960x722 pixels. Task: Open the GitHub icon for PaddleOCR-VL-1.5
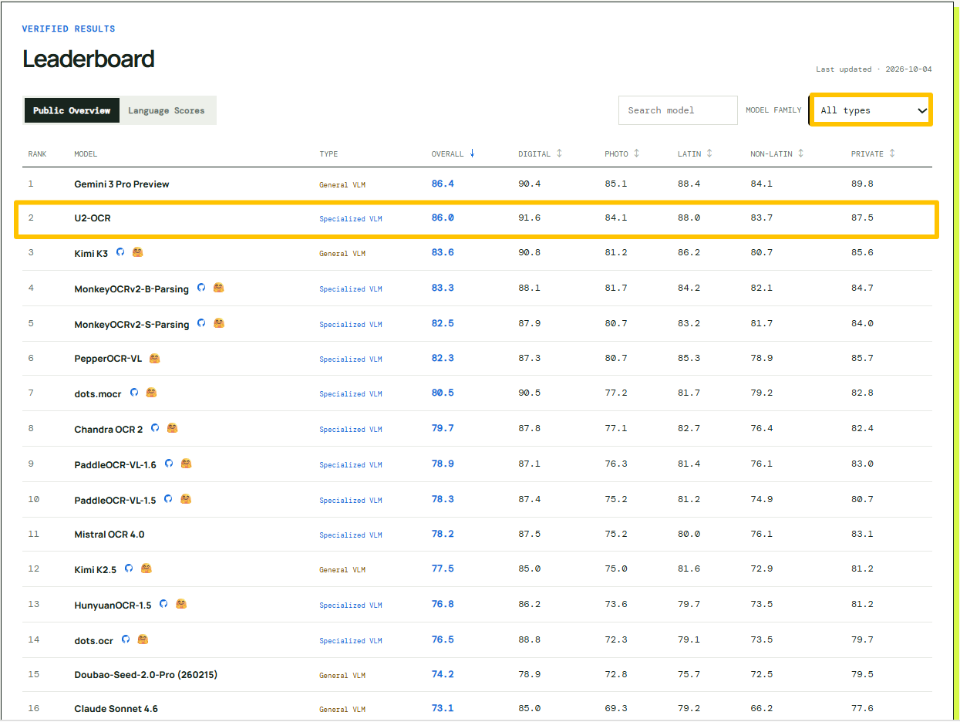[x=168, y=499]
